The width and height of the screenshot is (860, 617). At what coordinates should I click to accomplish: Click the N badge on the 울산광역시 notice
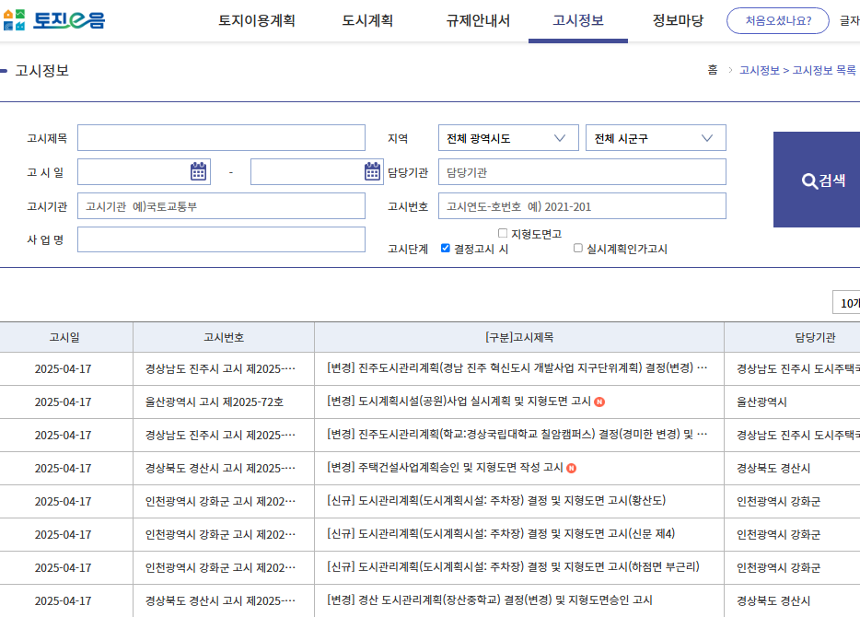(598, 401)
